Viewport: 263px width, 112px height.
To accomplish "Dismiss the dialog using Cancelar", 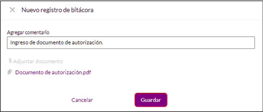I will tap(82, 100).
